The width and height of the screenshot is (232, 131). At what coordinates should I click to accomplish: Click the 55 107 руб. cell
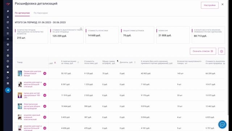tap(66, 74)
